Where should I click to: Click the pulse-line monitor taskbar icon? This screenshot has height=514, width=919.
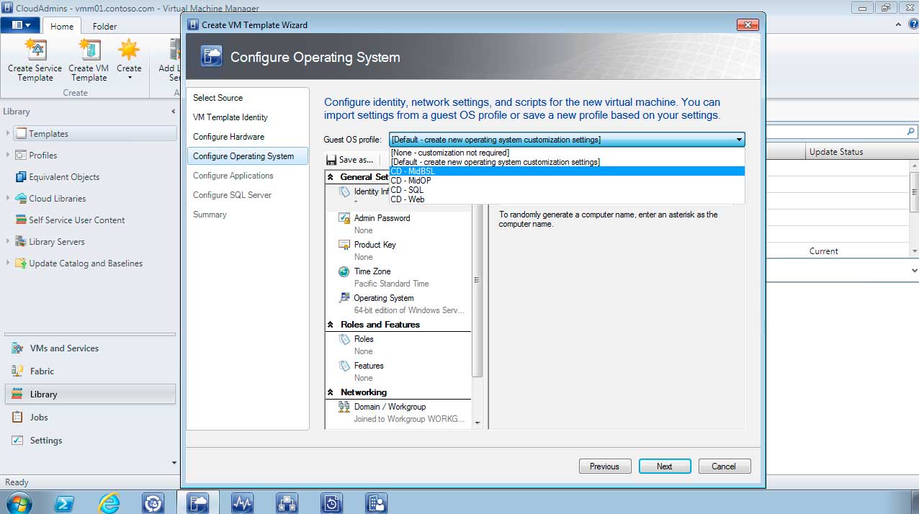coord(242,502)
